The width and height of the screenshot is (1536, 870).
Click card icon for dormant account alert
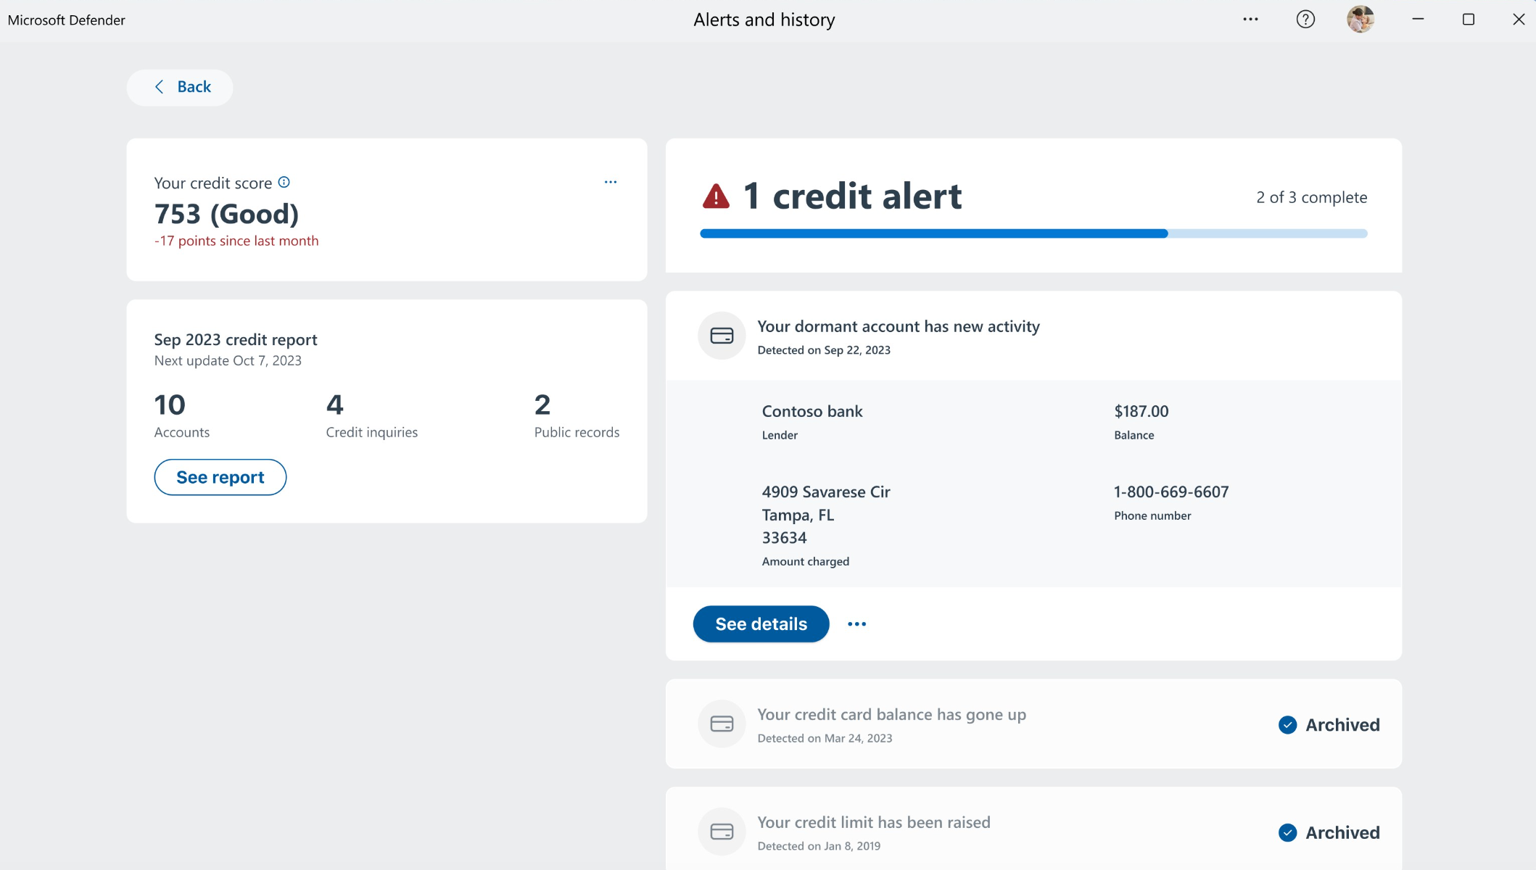point(722,336)
